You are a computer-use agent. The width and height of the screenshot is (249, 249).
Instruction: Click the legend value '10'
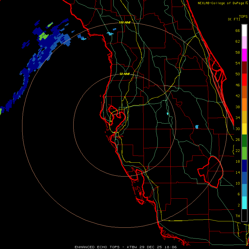[238, 183]
